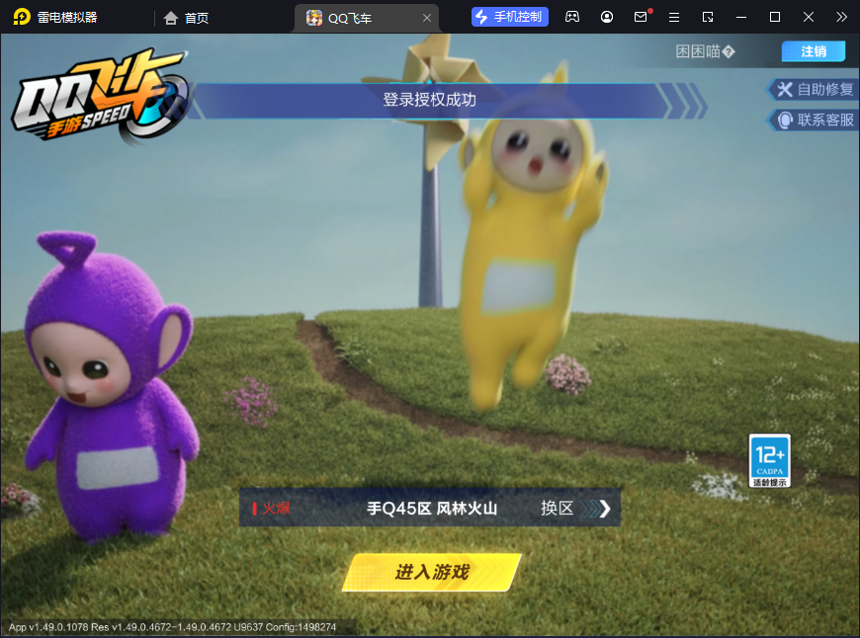Click the 困困喵 username text
The height and width of the screenshot is (638, 860).
click(705, 51)
